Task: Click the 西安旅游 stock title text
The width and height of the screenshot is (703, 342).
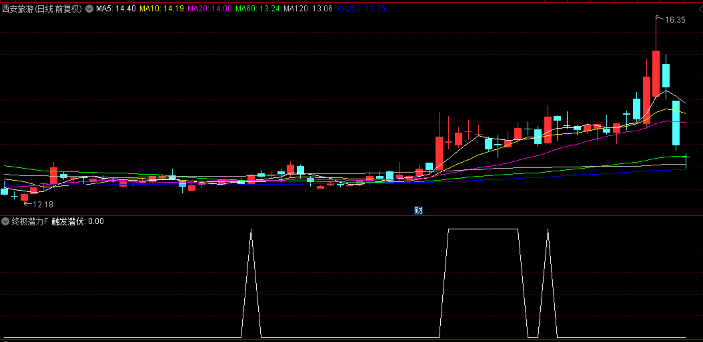Action: (42, 9)
